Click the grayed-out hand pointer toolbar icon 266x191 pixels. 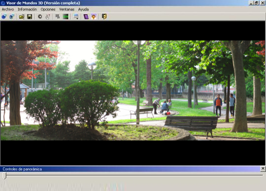48,16
